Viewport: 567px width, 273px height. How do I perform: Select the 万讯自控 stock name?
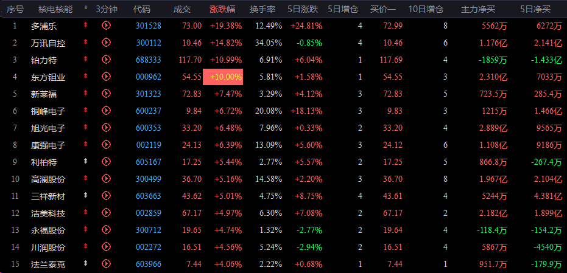coord(48,43)
